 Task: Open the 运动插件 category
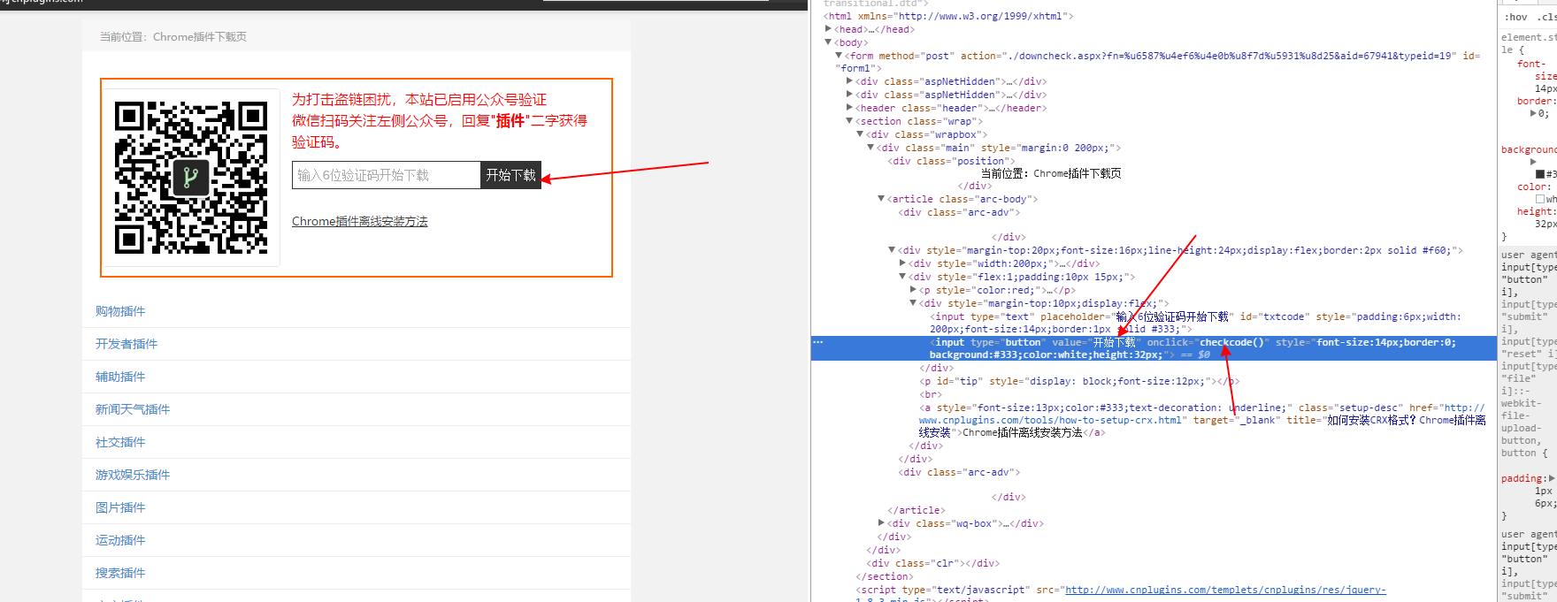click(120, 540)
